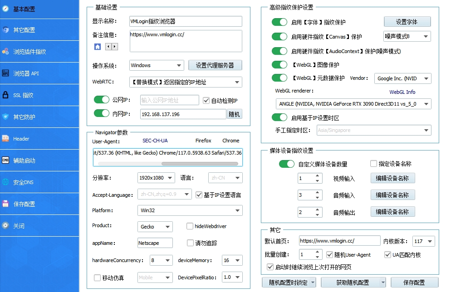Select the 浏览器 API sidebar icon
The image size is (451, 292).
pyautogui.click(x=25, y=73)
